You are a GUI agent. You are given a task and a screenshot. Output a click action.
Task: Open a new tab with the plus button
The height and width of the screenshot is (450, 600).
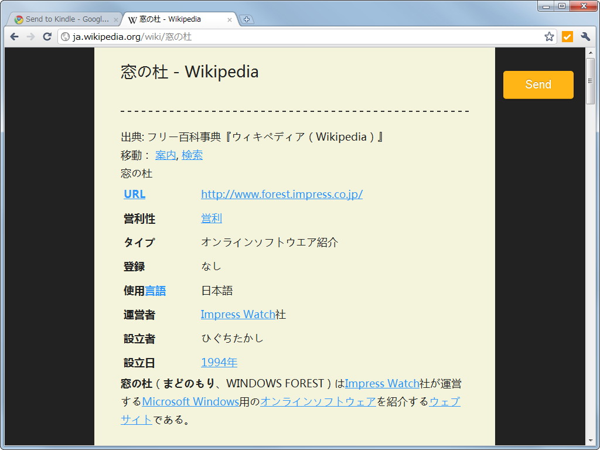[247, 19]
